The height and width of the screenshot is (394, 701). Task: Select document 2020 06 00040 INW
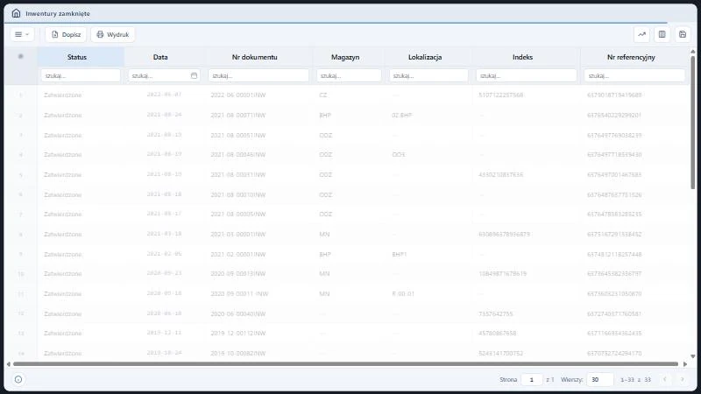[x=237, y=313]
